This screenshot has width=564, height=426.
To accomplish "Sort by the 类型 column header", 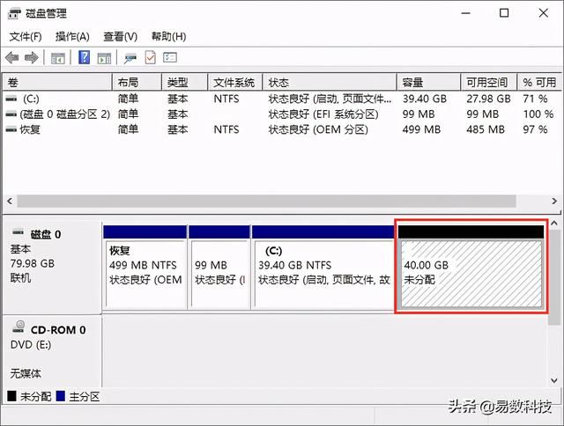I will point(184,82).
